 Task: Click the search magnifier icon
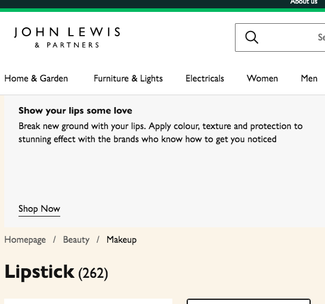click(252, 37)
